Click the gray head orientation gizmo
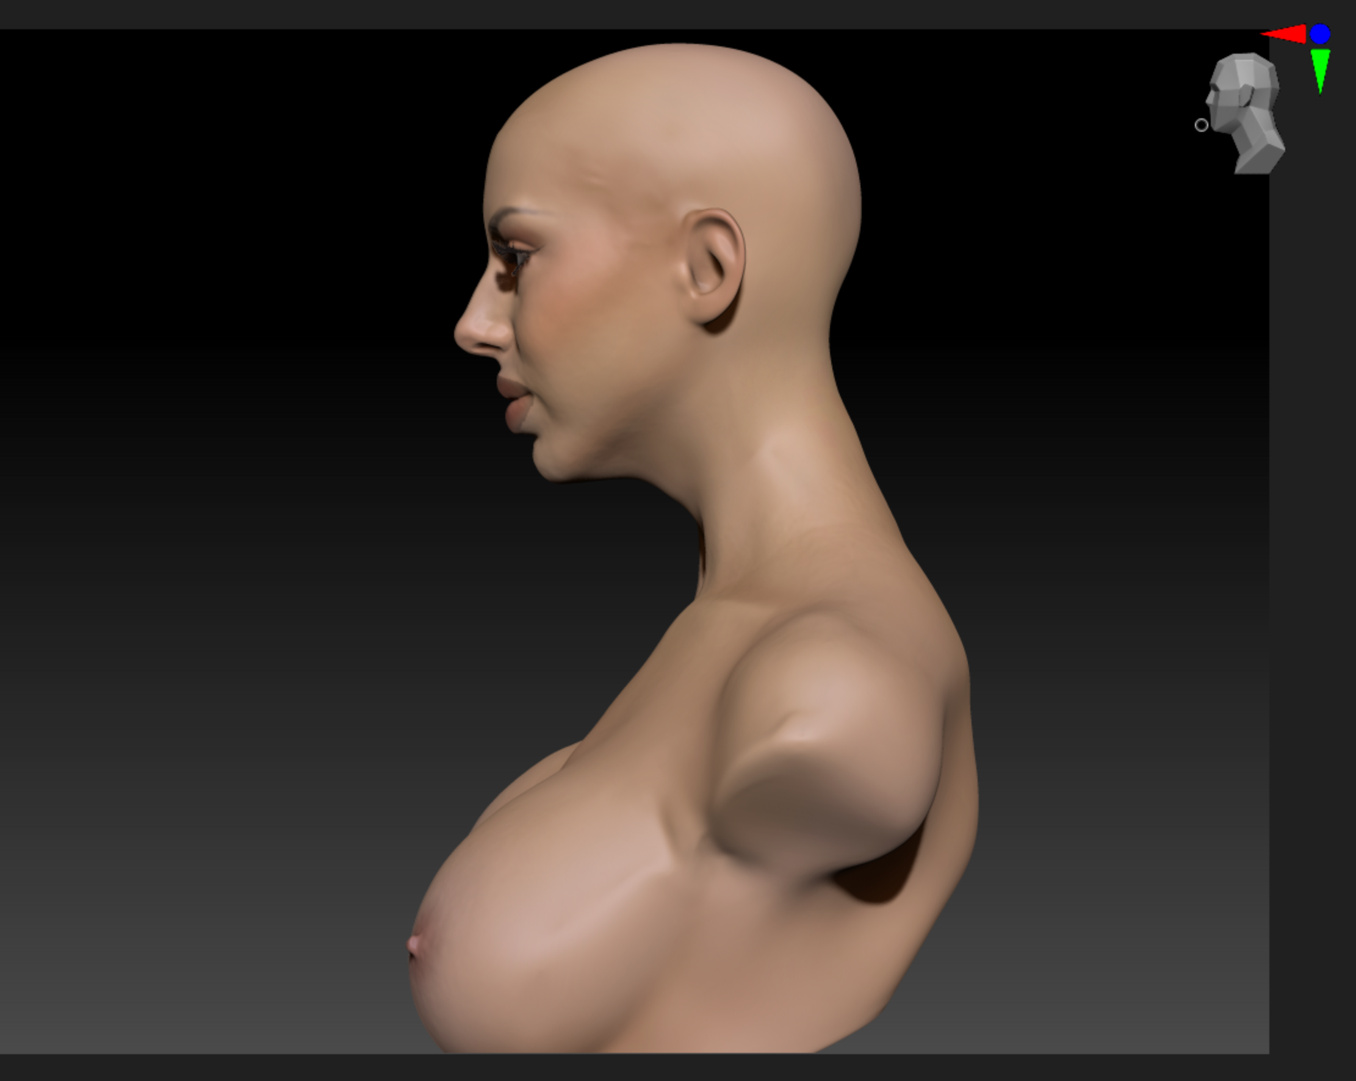 (1246, 114)
